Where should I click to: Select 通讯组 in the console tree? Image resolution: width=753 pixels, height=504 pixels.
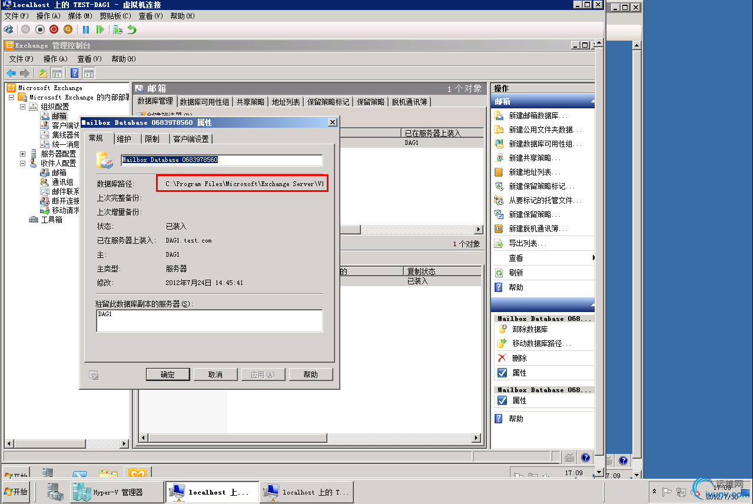(62, 182)
